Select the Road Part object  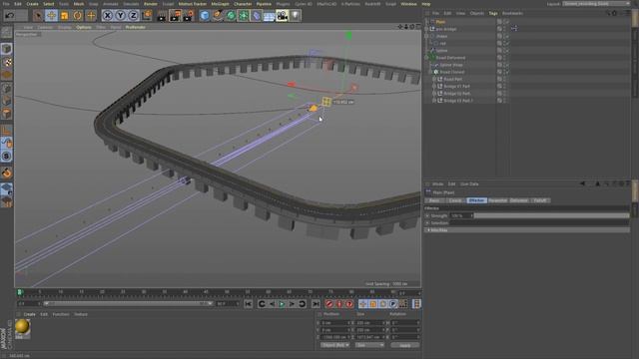pos(452,79)
